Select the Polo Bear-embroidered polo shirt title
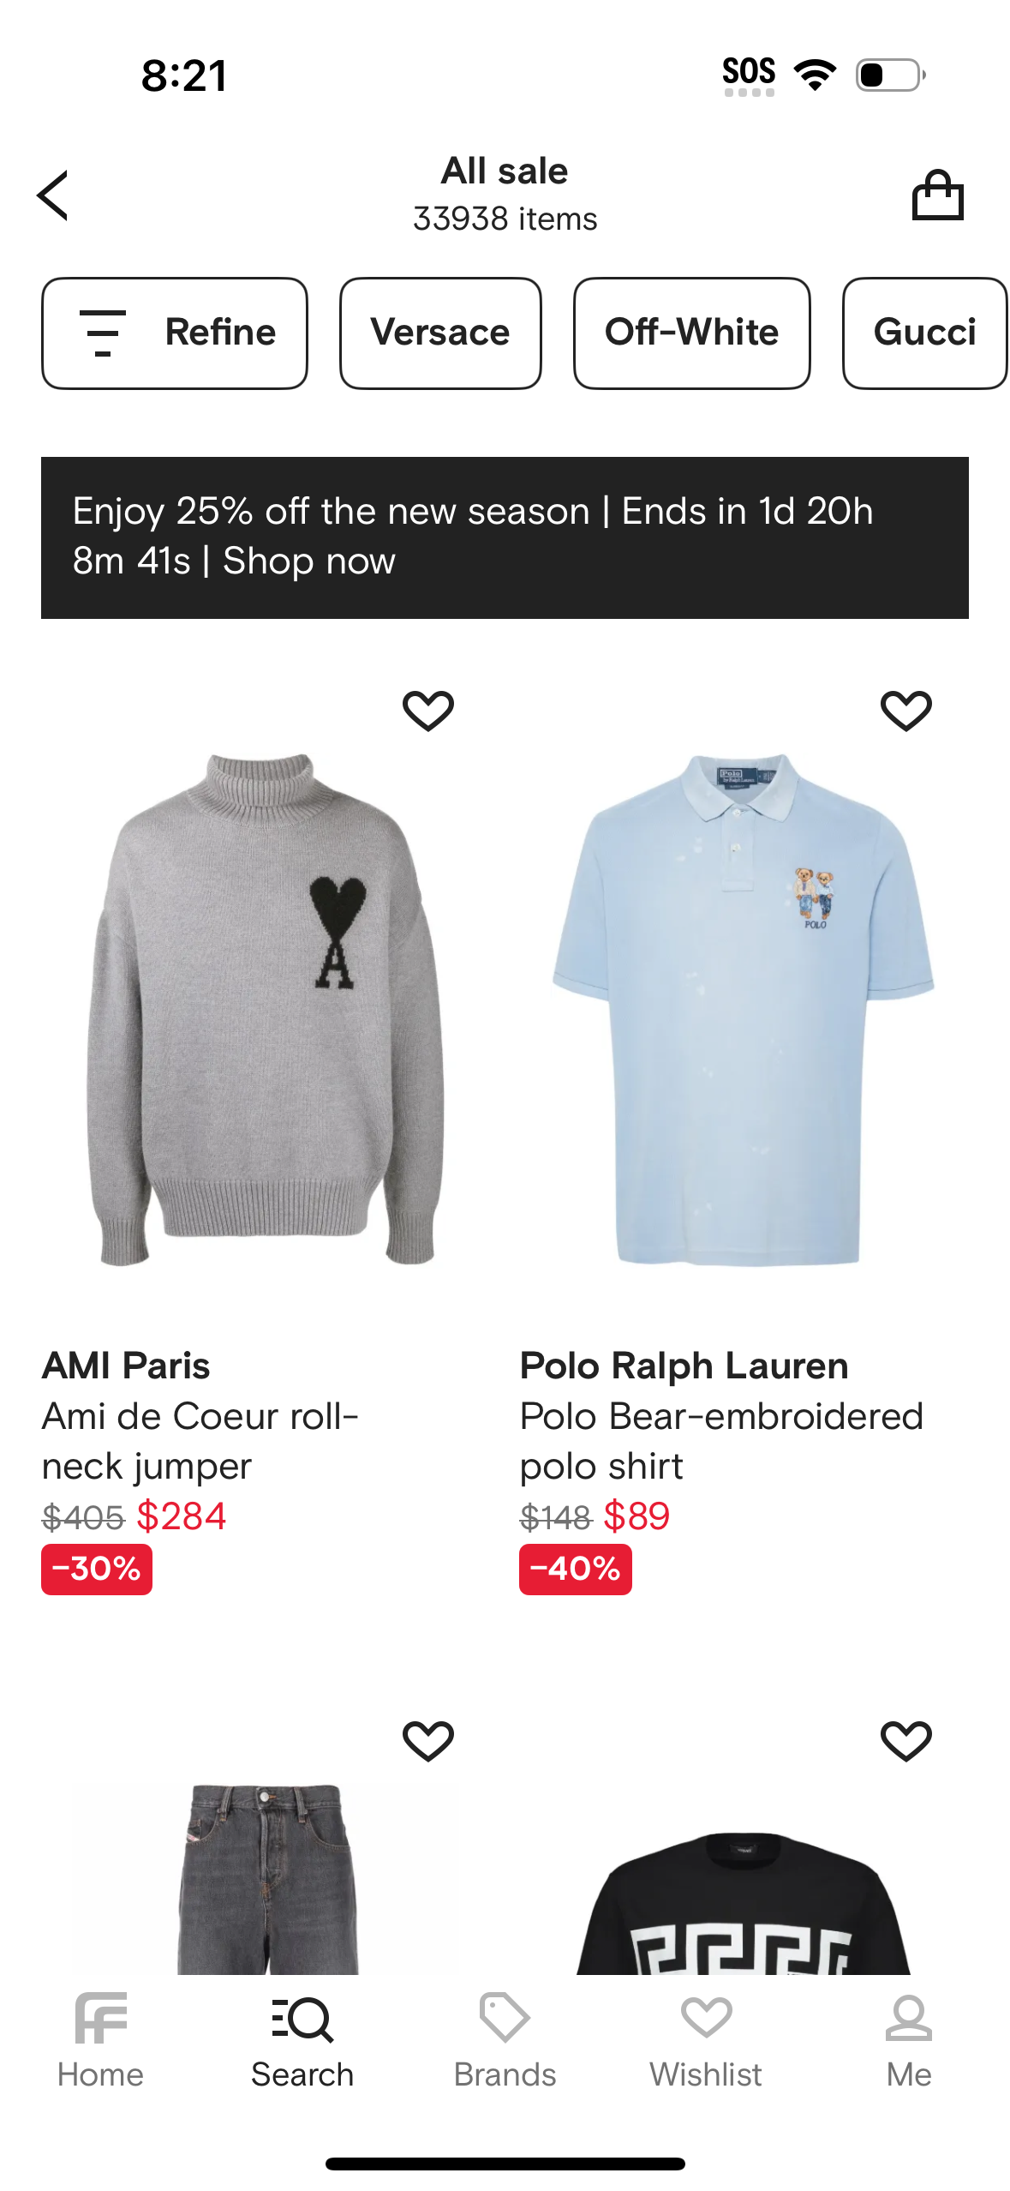1010x2191 pixels. tap(722, 1441)
